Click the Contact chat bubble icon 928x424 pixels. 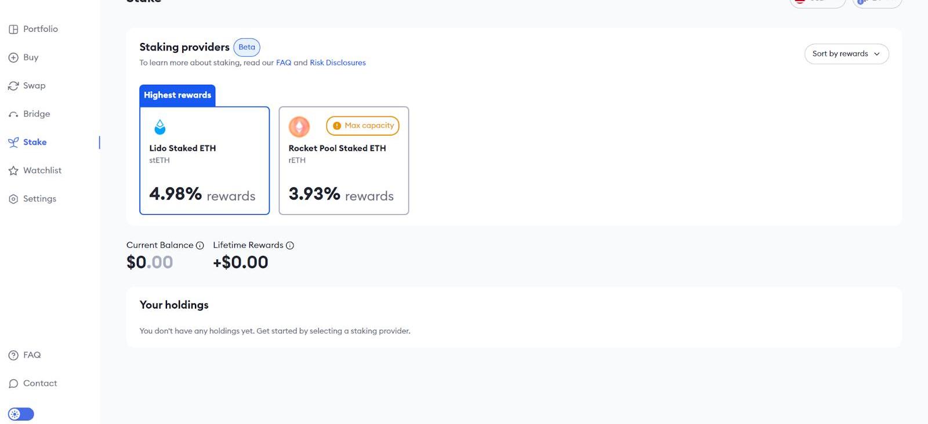point(13,383)
